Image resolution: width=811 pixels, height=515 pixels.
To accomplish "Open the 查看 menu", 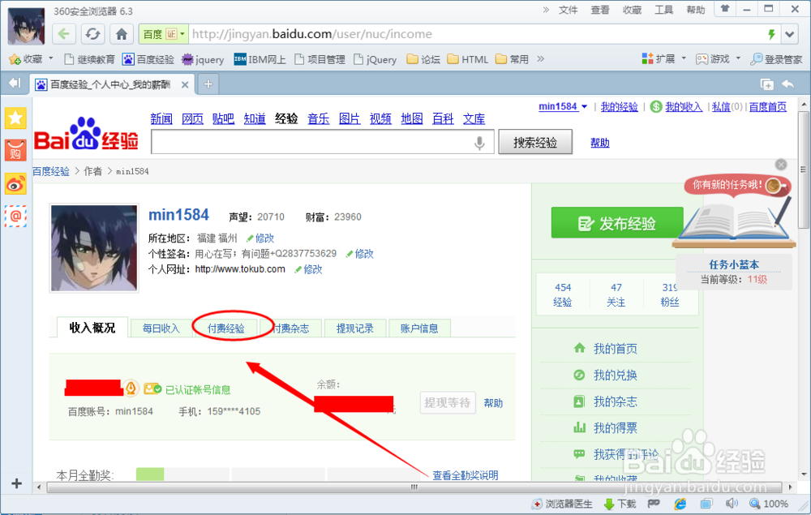I will coord(600,10).
